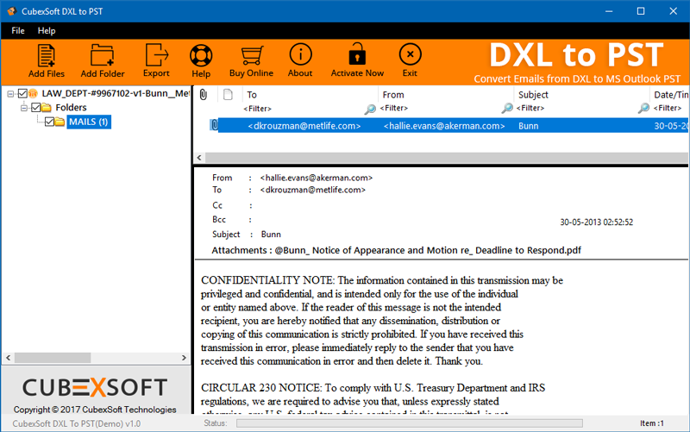Click the To address in preview header
The image size is (690, 432).
312,190
